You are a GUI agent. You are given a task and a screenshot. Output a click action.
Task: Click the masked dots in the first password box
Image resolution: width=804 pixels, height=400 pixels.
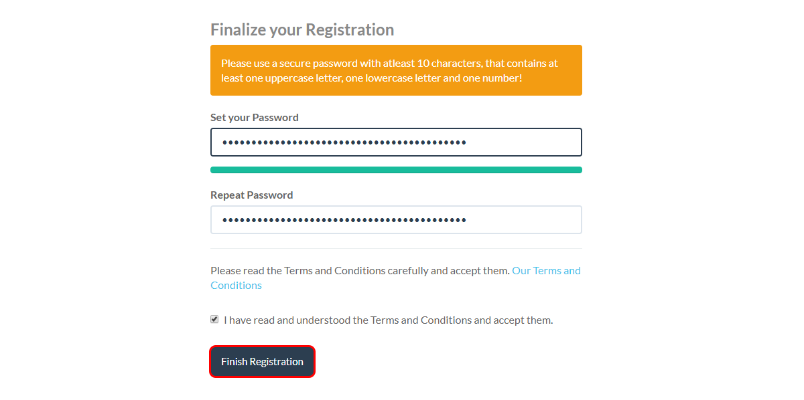coord(344,142)
